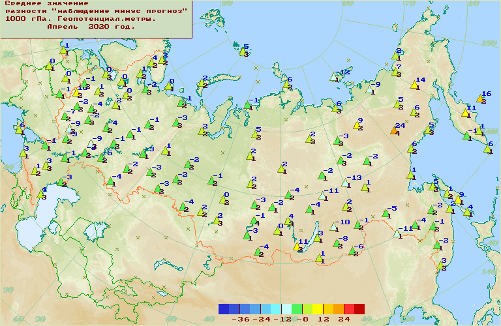Click station marker 4 on the Black Sea coast

click(41, 194)
